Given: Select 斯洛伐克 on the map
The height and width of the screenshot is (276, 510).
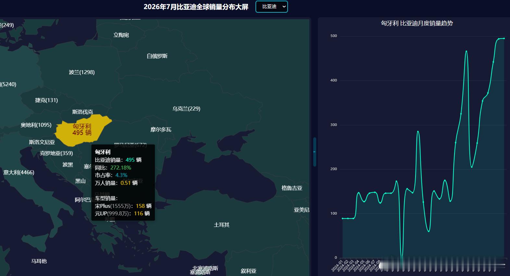Looking at the screenshot, I should click(x=82, y=112).
